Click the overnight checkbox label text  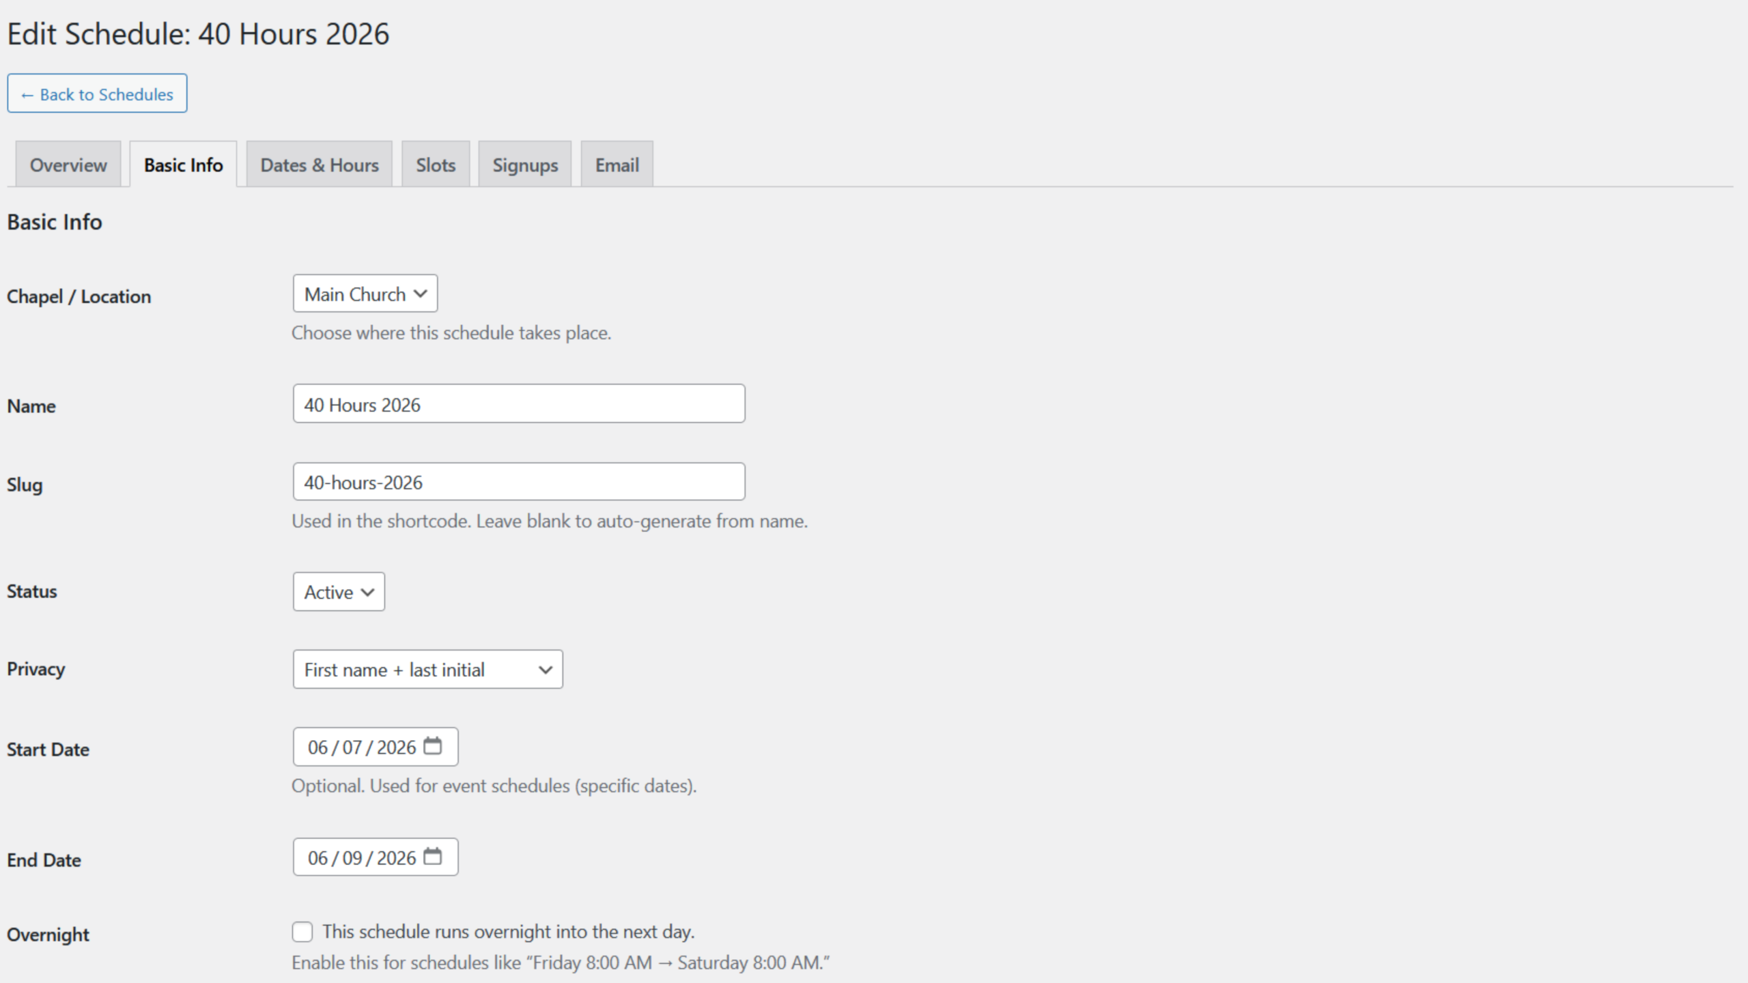click(x=508, y=932)
